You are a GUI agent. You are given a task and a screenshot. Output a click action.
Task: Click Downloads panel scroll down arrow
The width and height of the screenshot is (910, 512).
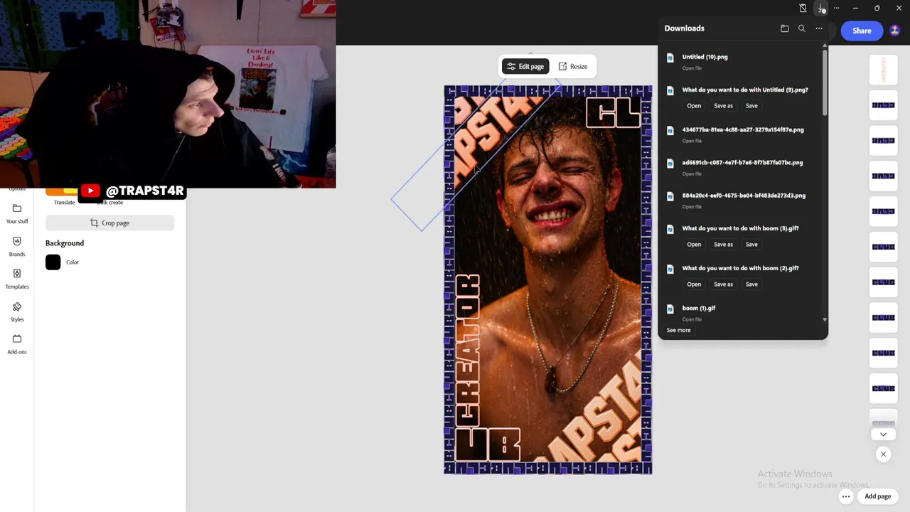(x=825, y=320)
